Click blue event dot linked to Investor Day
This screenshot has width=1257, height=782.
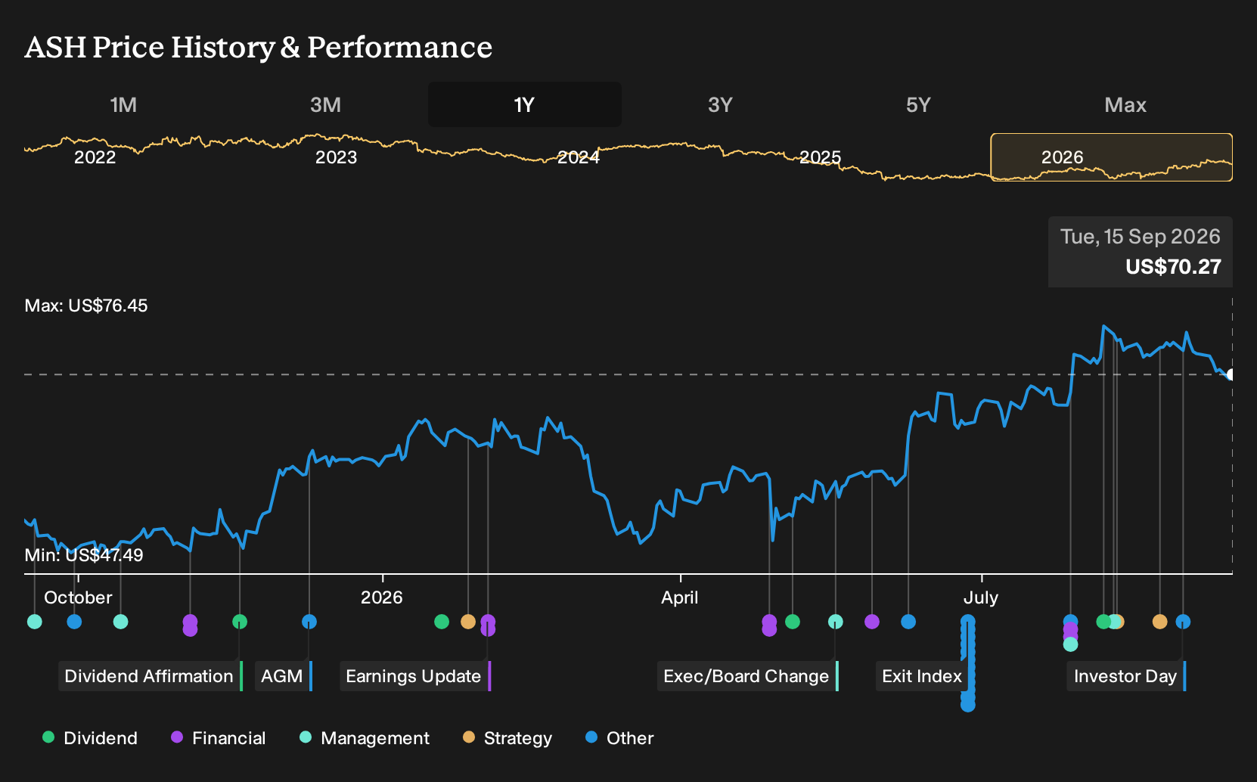coord(1184,622)
